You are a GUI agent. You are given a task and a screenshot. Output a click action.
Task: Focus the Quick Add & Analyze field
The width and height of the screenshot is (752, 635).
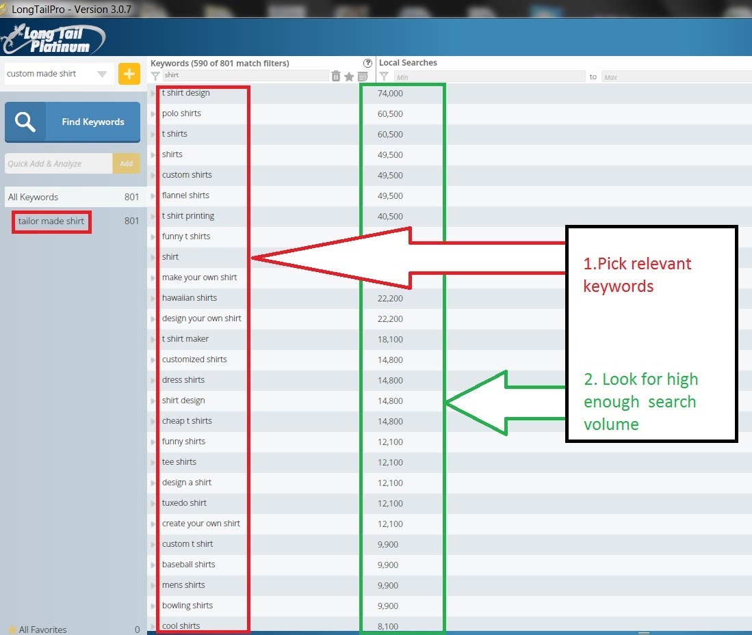[x=59, y=163]
